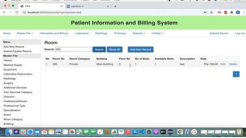Image resolution: width=246 pixels, height=138 pixels.
Task: Open App Store in the dock
Action: [x=135, y=132]
